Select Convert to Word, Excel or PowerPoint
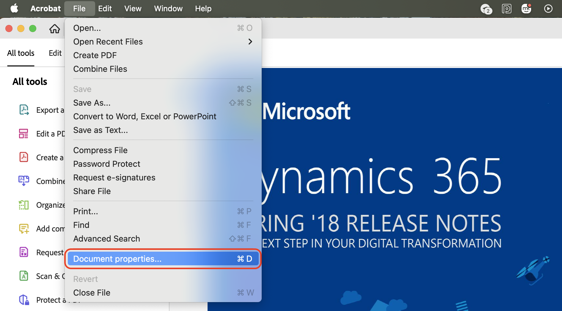Screen dimensions: 562x311 click(x=145, y=116)
